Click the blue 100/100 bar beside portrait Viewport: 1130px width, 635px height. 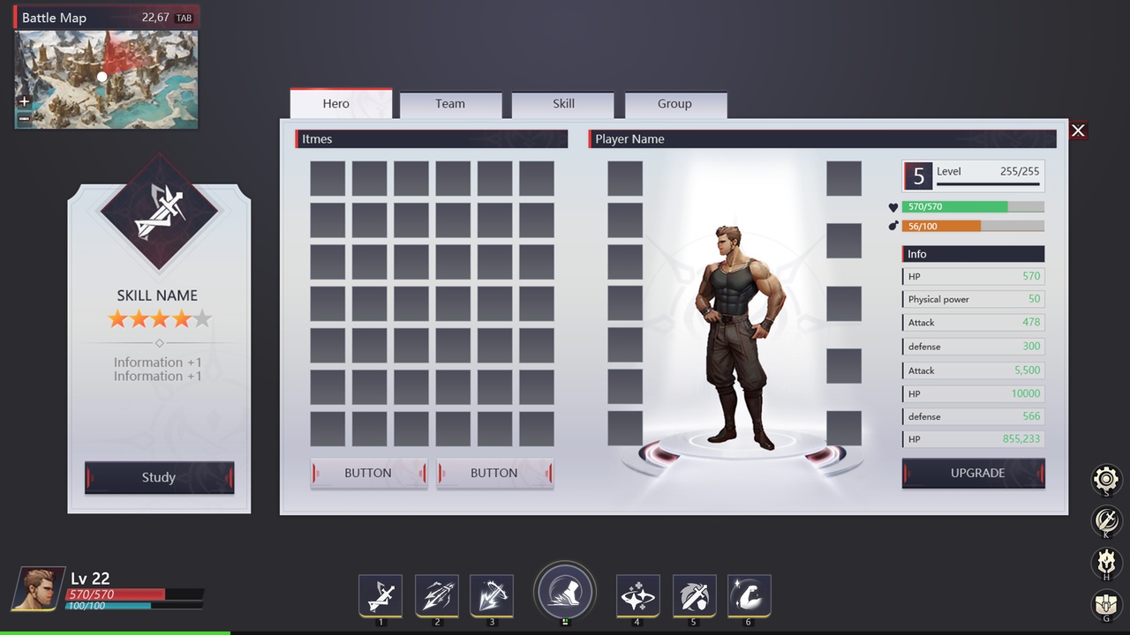click(134, 606)
